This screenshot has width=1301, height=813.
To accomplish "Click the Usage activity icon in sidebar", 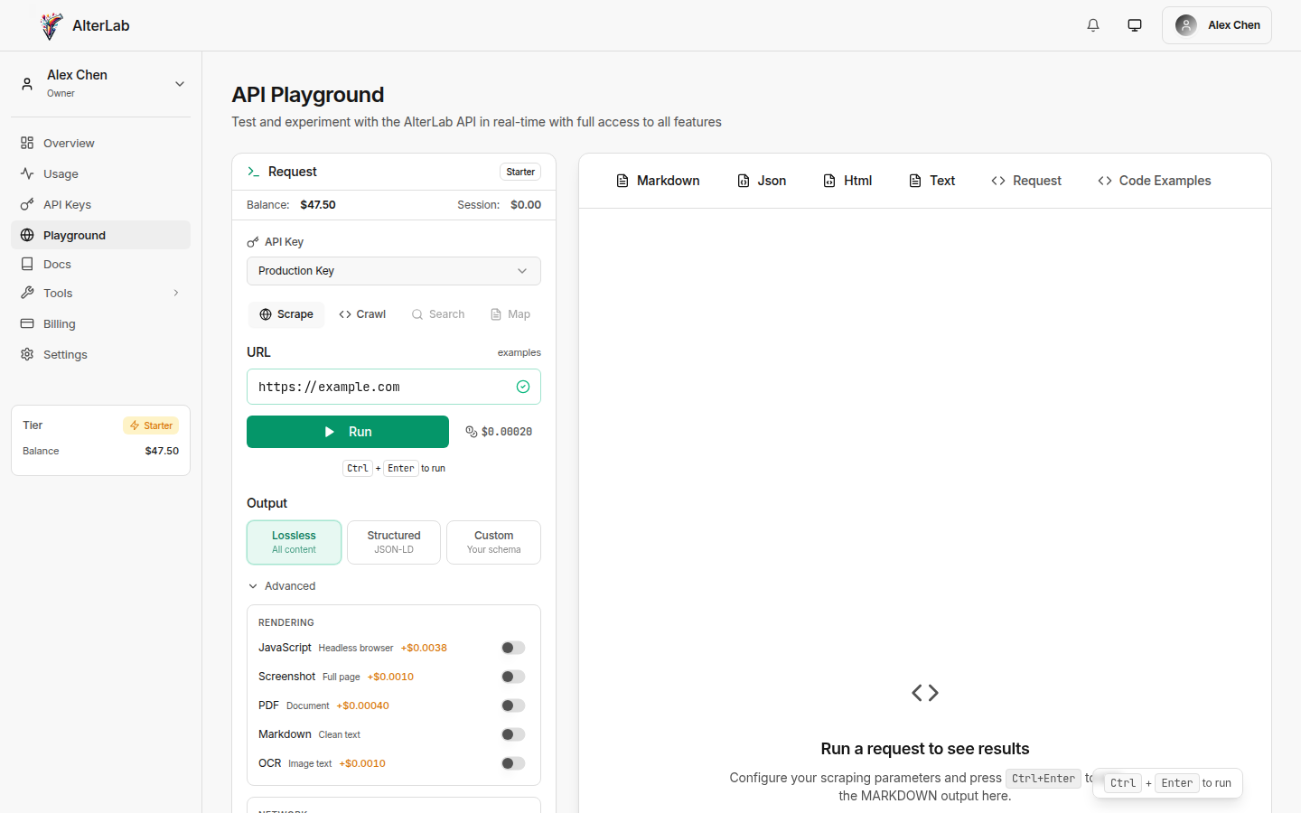I will pyautogui.click(x=27, y=173).
